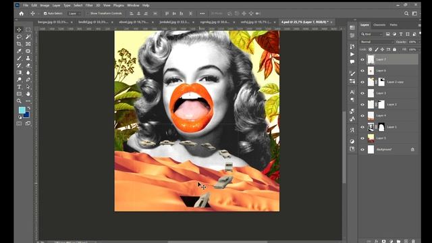Select the Brush tool
Image resolution: width=432 pixels, height=243 pixels.
tap(19, 58)
